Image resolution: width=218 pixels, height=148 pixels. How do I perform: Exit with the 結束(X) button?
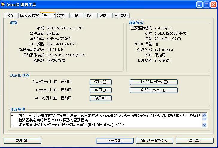tap(194, 141)
